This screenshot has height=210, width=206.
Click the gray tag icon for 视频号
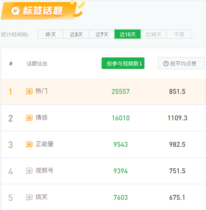[29, 171]
